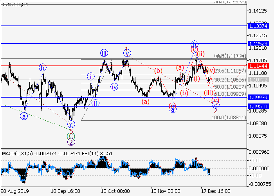The image size is (274, 196).
Task: Click the green (C) wave label
Action: click(71, 136)
